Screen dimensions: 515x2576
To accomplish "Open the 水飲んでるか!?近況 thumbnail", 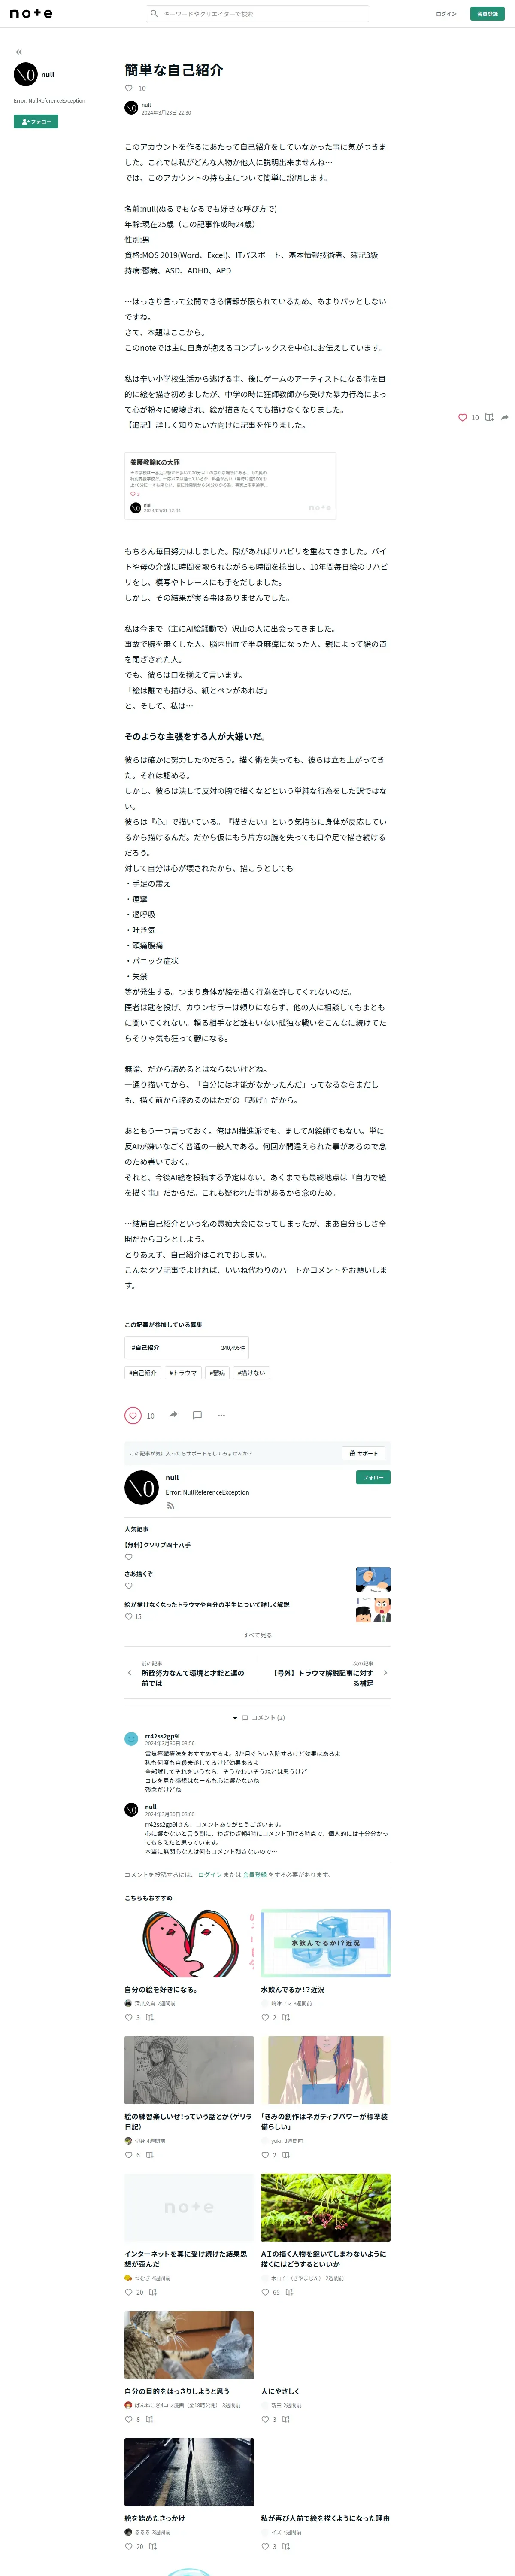I will [x=325, y=1943].
